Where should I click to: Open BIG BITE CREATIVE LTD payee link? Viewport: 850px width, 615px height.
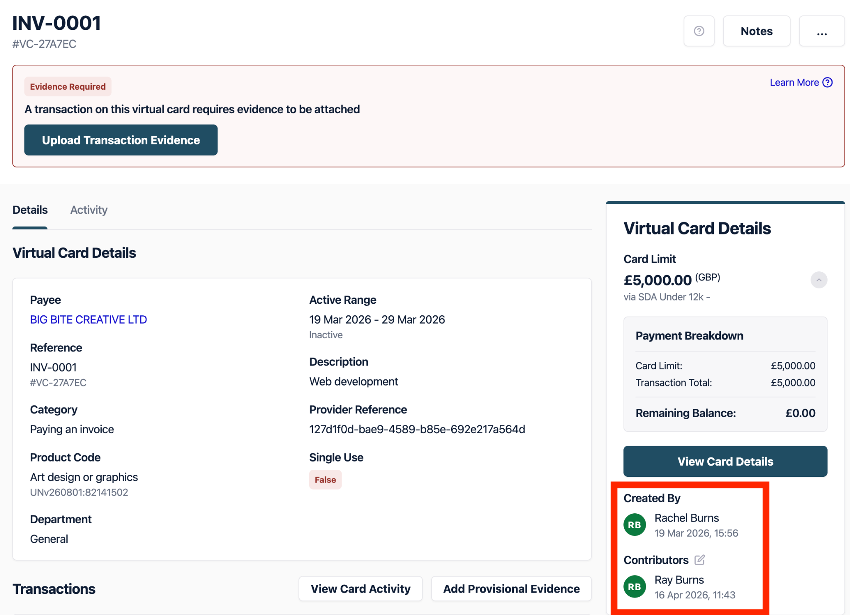pyautogui.click(x=88, y=320)
